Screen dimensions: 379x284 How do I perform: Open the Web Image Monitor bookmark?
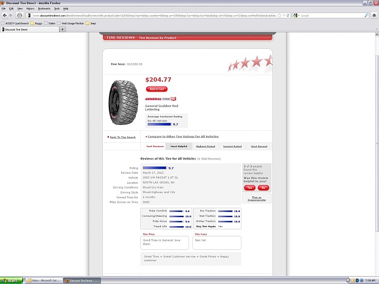tap(70, 23)
